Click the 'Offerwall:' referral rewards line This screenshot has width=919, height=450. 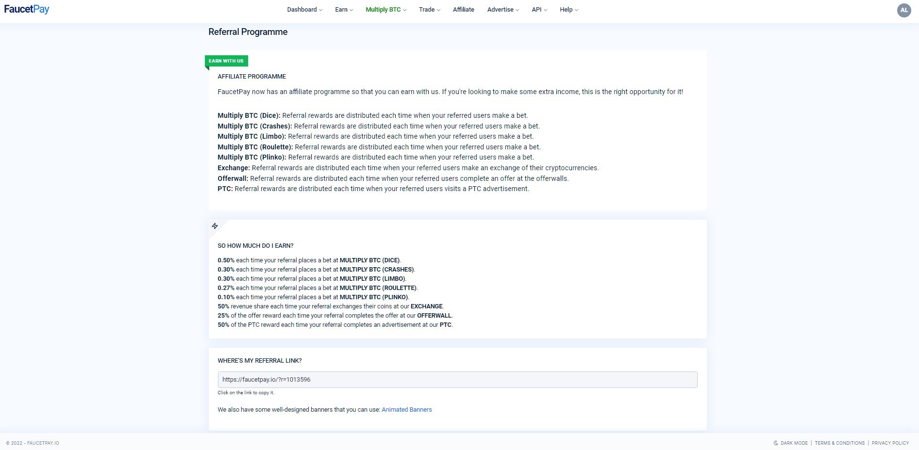(x=393, y=178)
